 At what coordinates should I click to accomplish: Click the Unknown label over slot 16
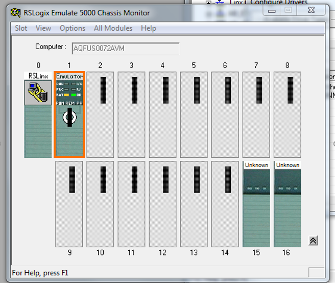(288, 165)
